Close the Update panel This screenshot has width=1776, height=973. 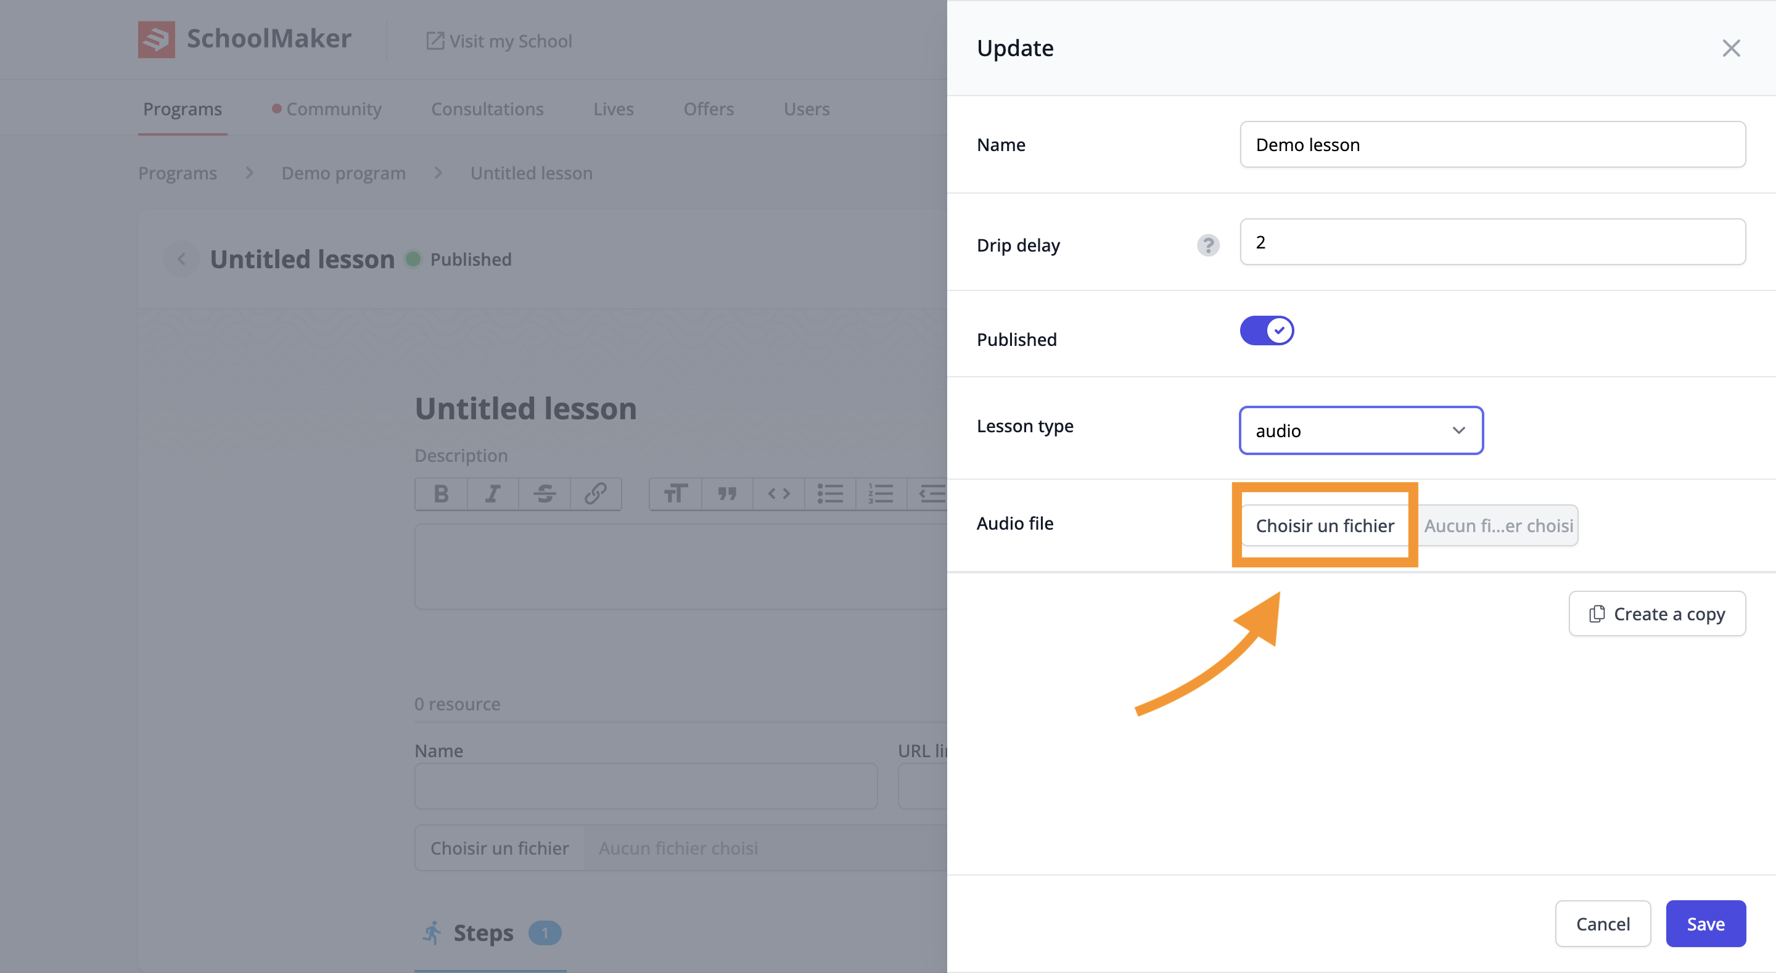[x=1731, y=48]
